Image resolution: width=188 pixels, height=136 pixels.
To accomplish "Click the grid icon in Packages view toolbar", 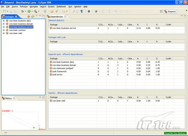I will [x=29, y=17].
